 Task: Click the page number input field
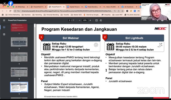(70, 20)
